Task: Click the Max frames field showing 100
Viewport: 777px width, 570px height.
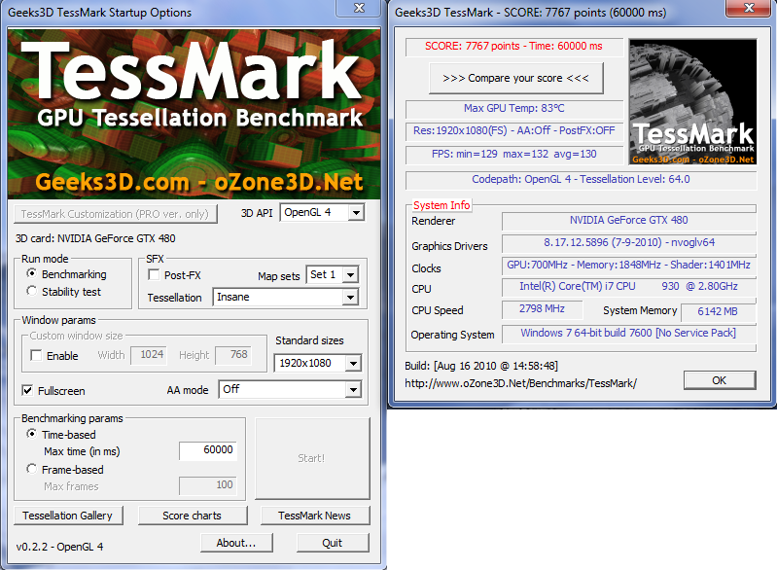Action: coord(208,485)
